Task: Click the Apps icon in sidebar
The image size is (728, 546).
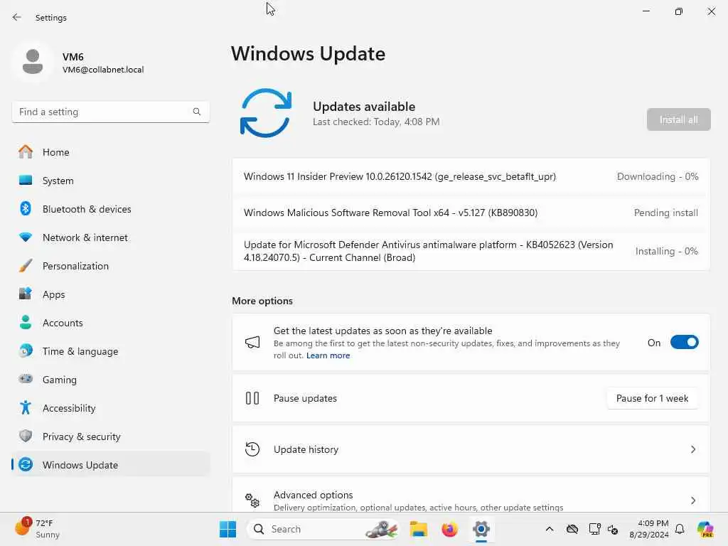Action: pos(26,294)
